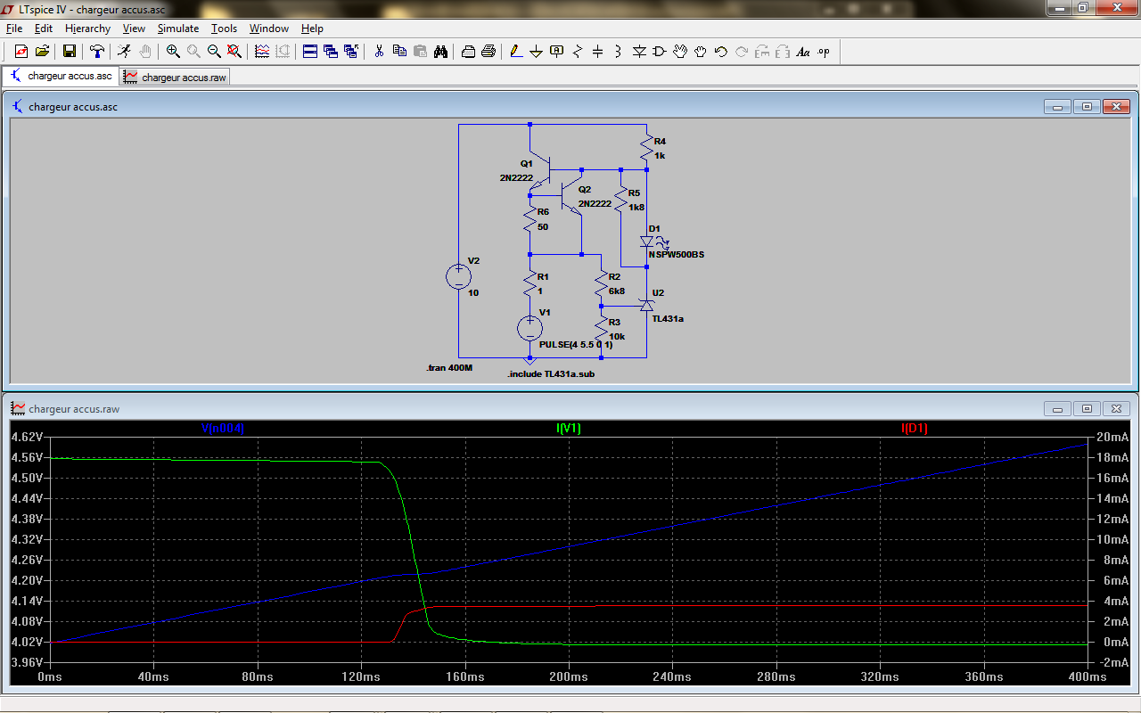1141x713 pixels.
Task: Click the I(D1) trace label
Action: pyautogui.click(x=915, y=429)
